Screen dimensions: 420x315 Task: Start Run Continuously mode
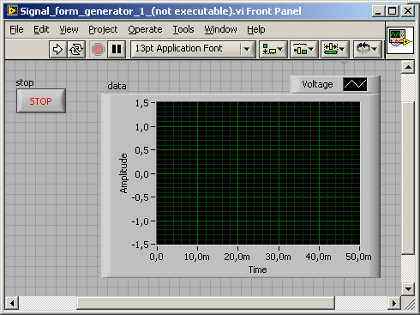76,49
